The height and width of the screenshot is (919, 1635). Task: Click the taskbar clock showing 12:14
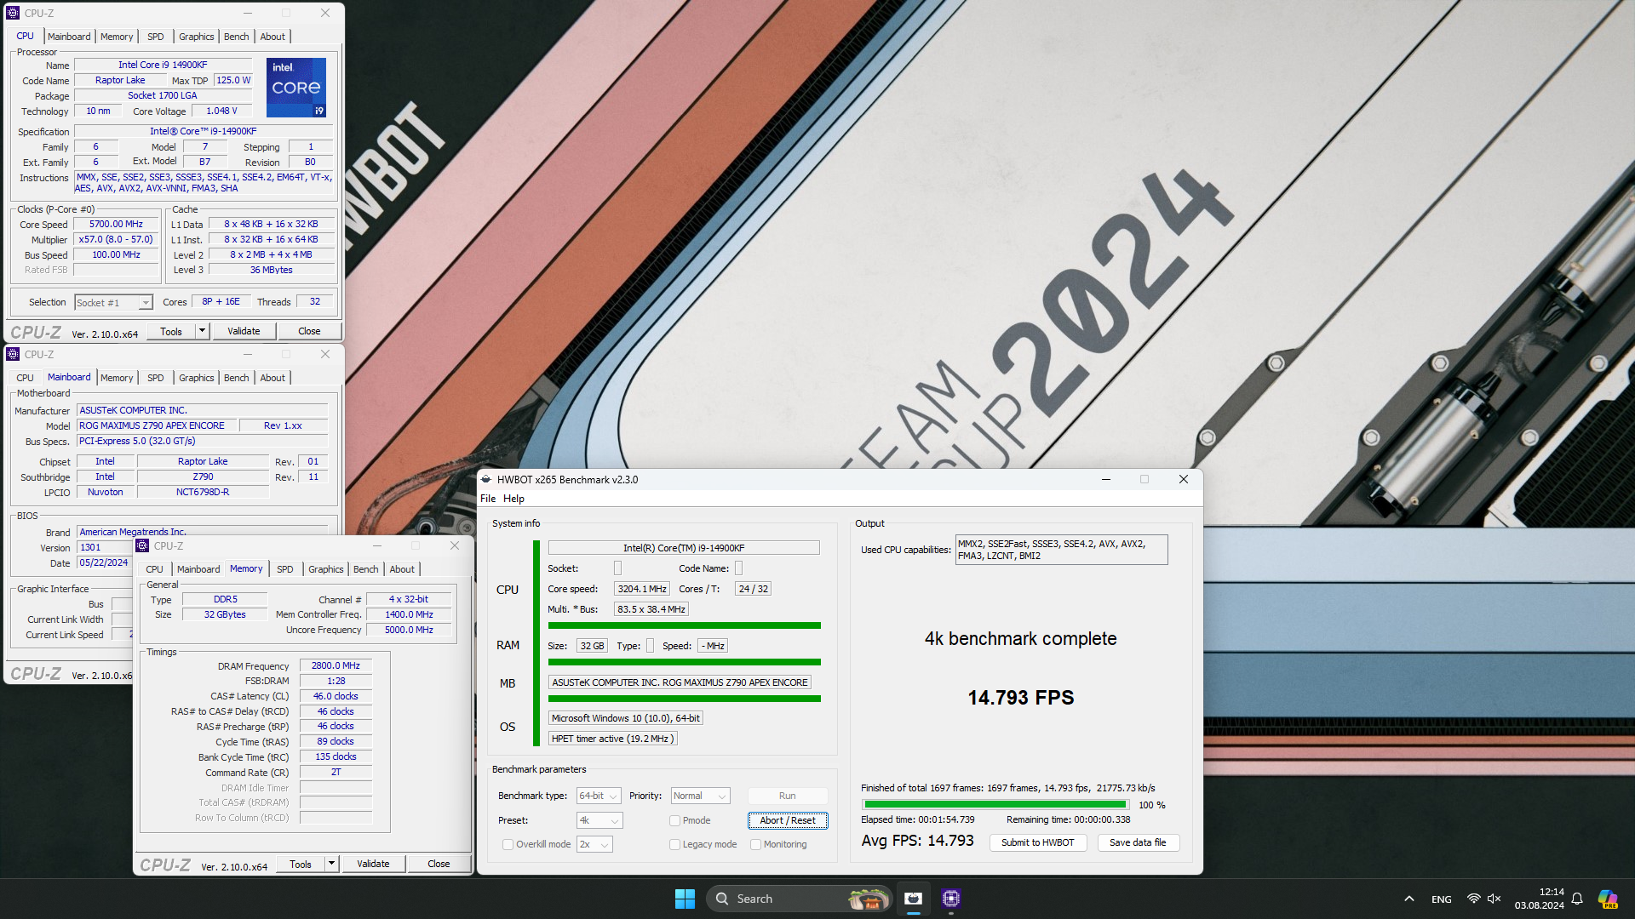[1540, 899]
